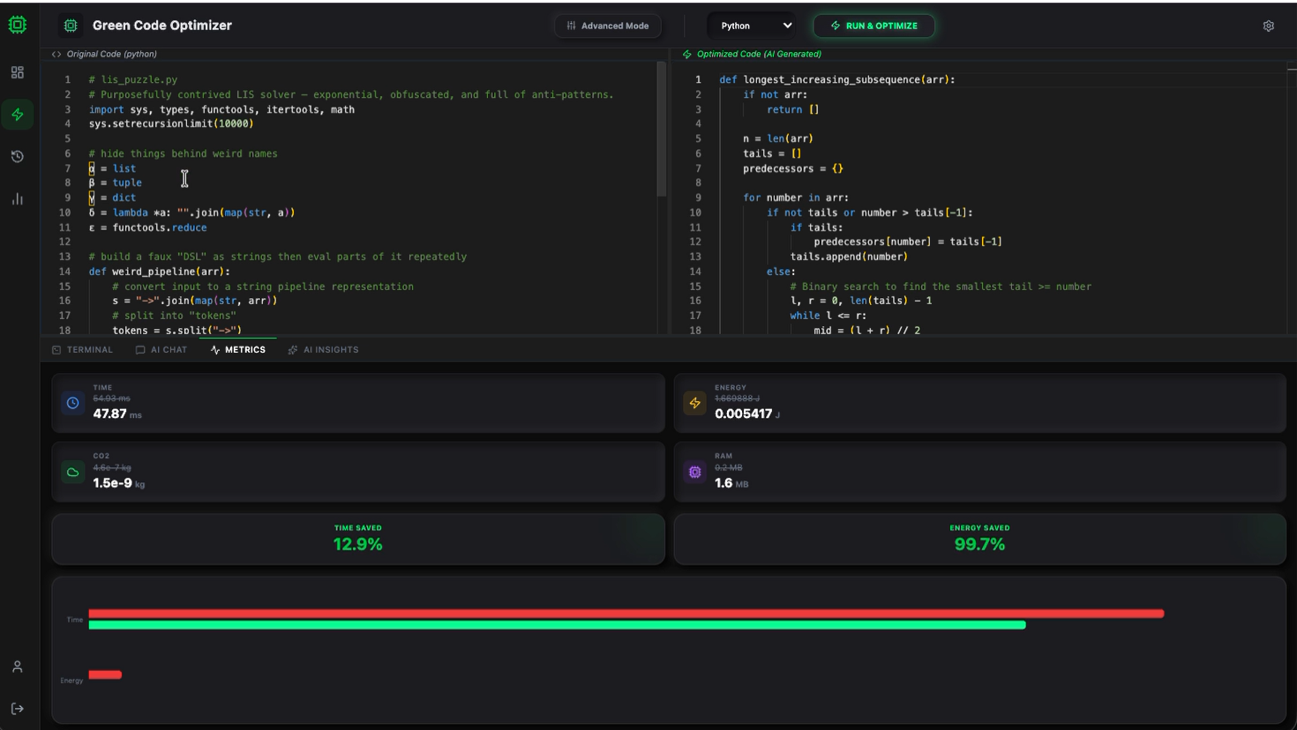
Task: Click the Run & Optimize button
Action: (873, 26)
